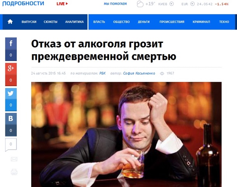Click the article photo of man at bar
Screen dimensions: 237x187
coord(126,134)
